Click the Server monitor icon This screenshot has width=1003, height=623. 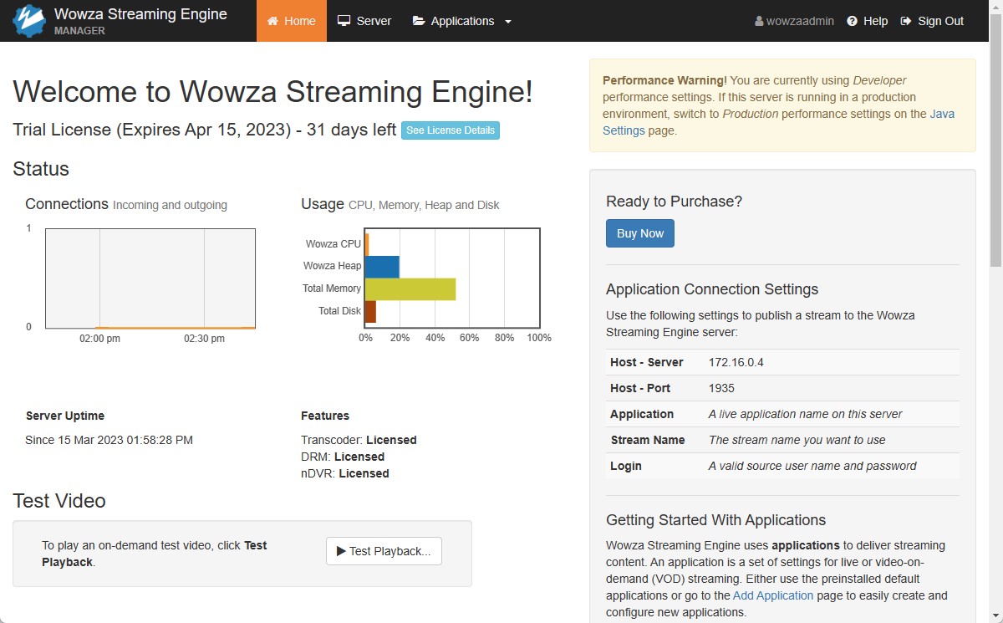point(344,21)
